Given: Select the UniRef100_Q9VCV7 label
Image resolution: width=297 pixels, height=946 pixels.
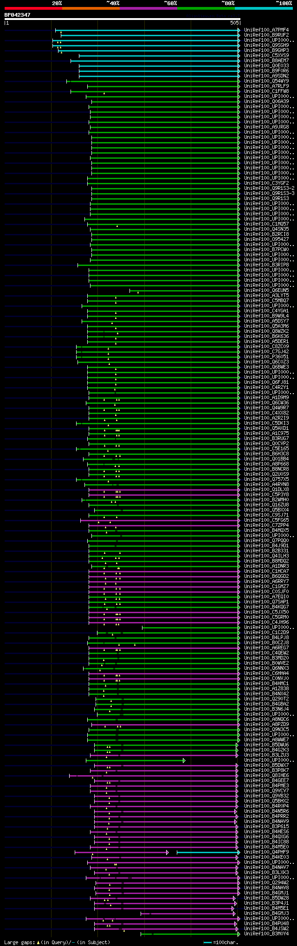Looking at the screenshot, I should [266, 791].
